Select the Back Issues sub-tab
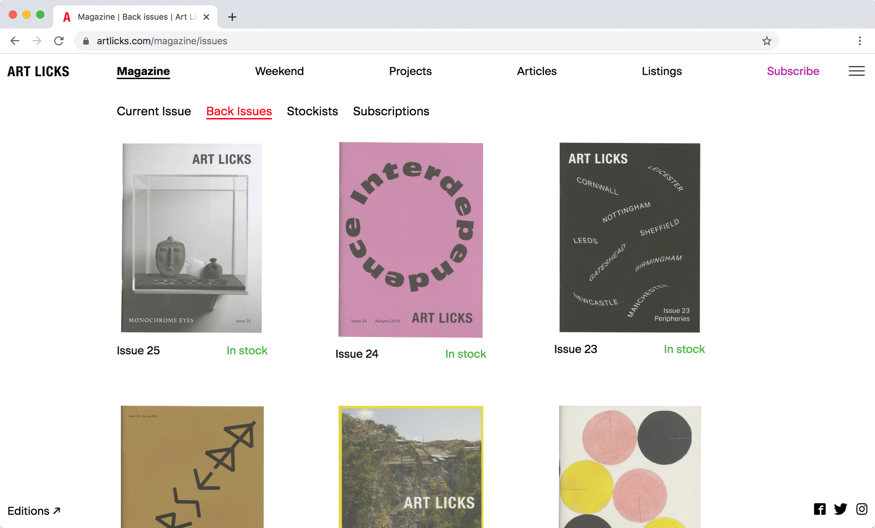Screen dimensions: 875x528 [x=239, y=111]
